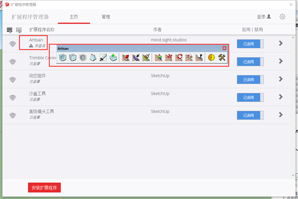
Task: Click the deselect-all-extensions list icon
Action: (18, 30)
